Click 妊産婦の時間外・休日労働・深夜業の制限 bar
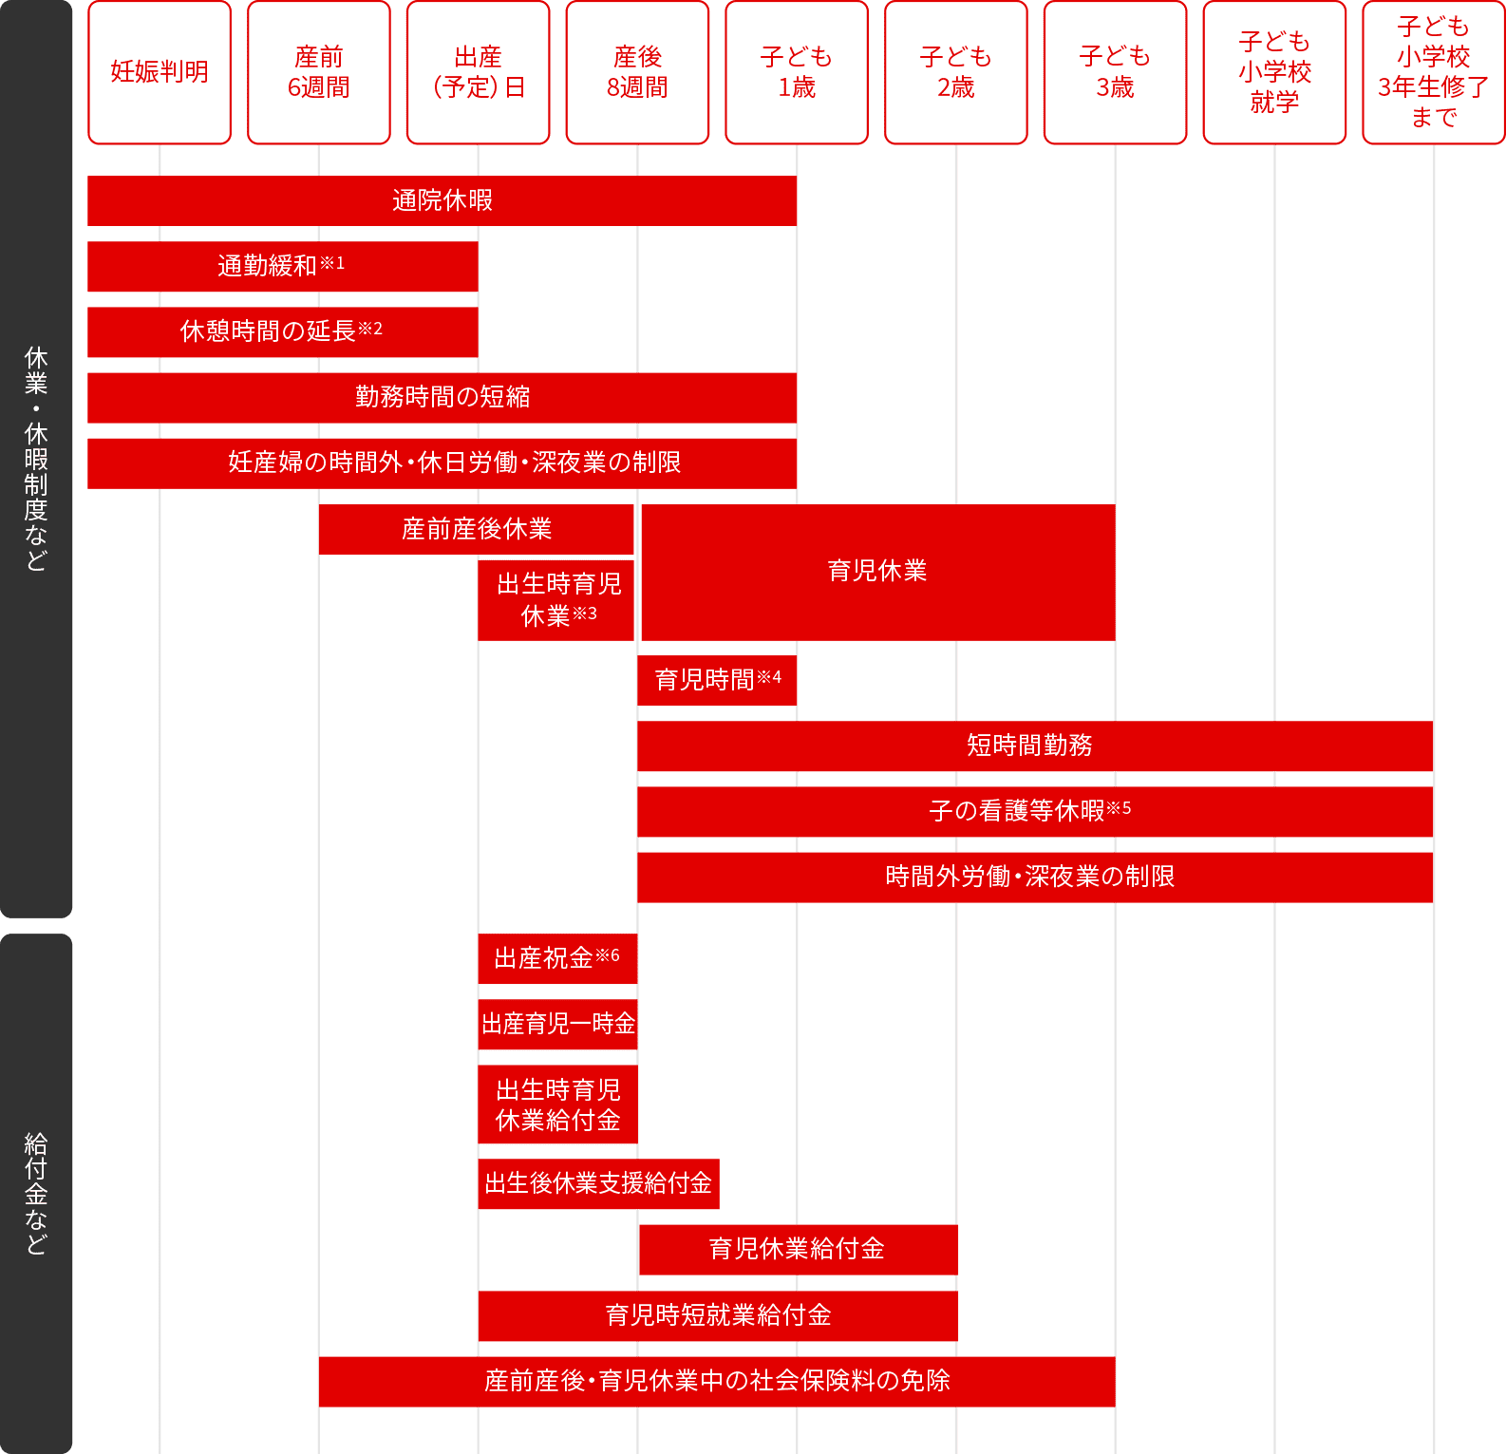Screen dimensions: 1506x1454 (x=442, y=463)
